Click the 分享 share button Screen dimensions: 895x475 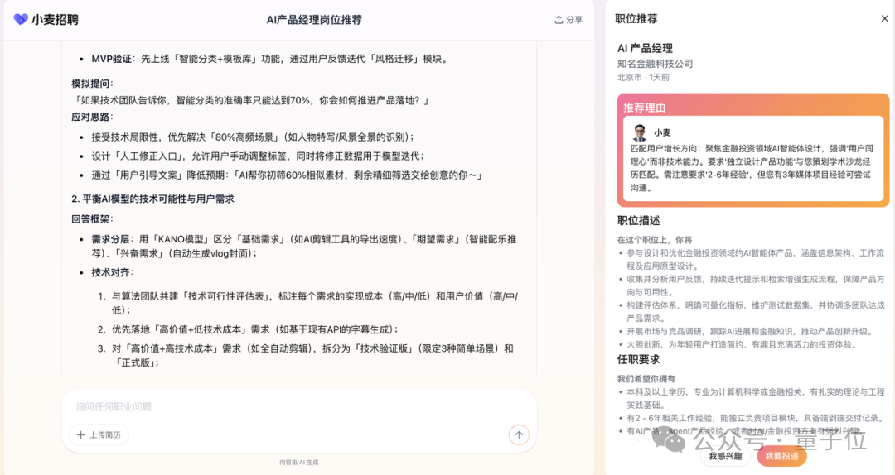tap(568, 19)
